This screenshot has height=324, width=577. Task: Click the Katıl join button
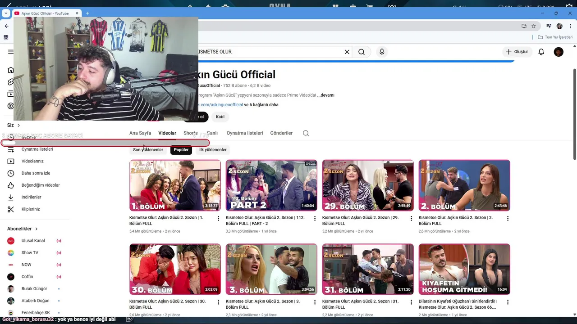220,117
